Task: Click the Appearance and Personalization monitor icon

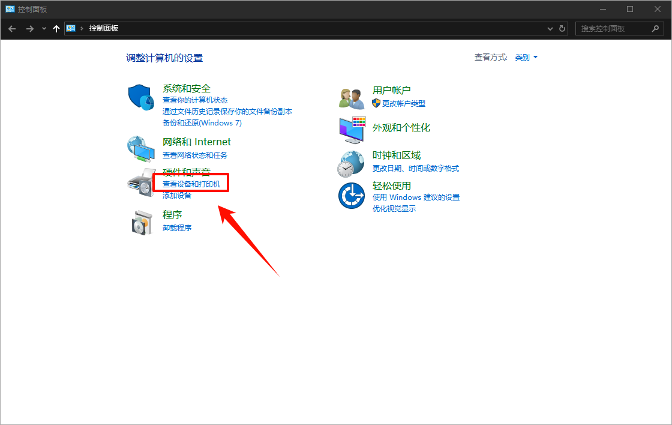Action: 352,129
